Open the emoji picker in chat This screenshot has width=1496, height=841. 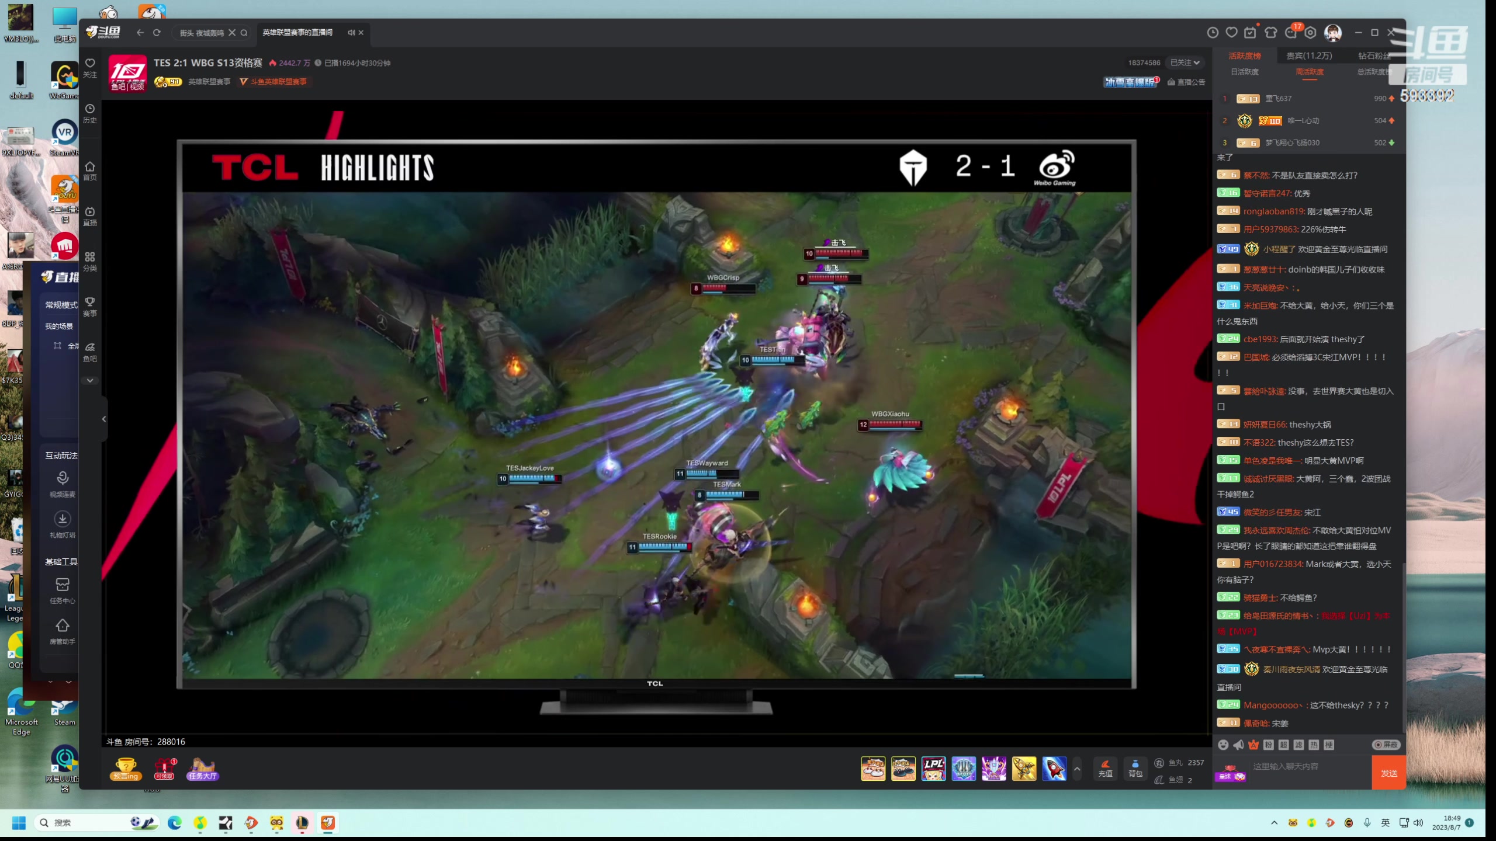1223,745
